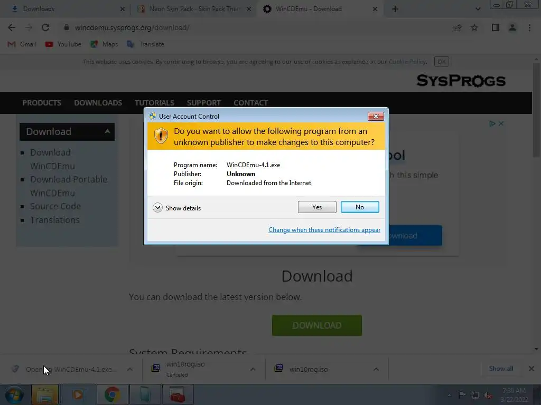Open the red toolbox taskbar app
This screenshot has height=405, width=541.
tap(178, 394)
